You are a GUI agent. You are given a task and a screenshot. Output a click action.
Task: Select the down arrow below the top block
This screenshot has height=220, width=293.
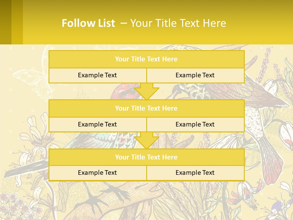146,91
